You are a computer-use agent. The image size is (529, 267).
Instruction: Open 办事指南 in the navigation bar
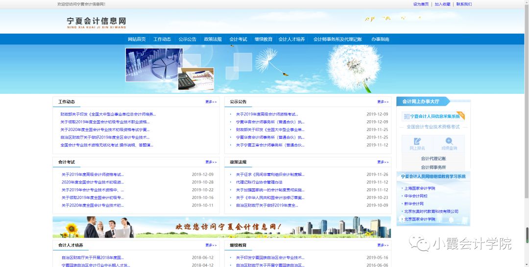point(380,39)
